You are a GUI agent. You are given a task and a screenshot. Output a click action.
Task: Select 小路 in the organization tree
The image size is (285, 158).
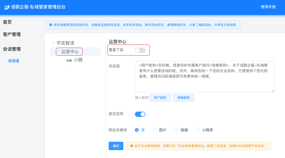click(78, 60)
